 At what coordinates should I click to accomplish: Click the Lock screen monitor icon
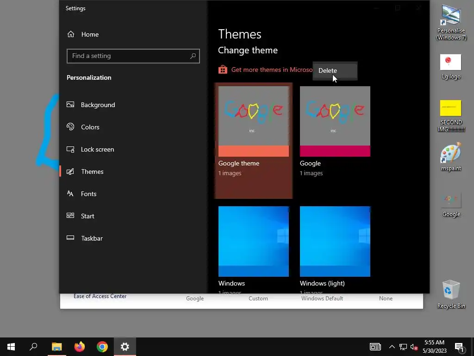(x=70, y=149)
